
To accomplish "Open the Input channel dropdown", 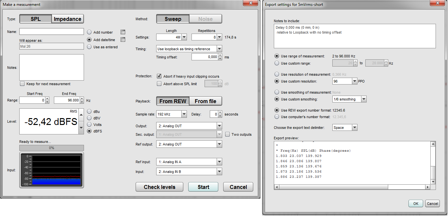I will (219, 172).
